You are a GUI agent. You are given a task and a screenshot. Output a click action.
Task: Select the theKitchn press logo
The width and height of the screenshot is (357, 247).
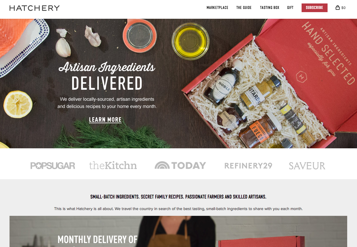[113, 165]
